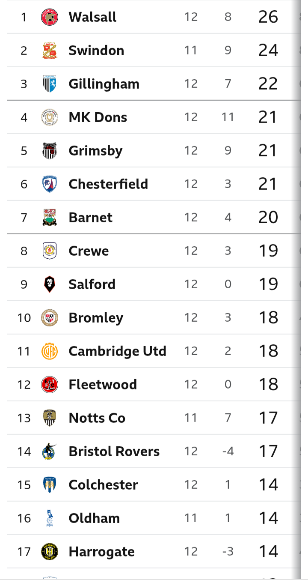308x580 pixels.
Task: Click the Swindon club badge
Action: 50,51
